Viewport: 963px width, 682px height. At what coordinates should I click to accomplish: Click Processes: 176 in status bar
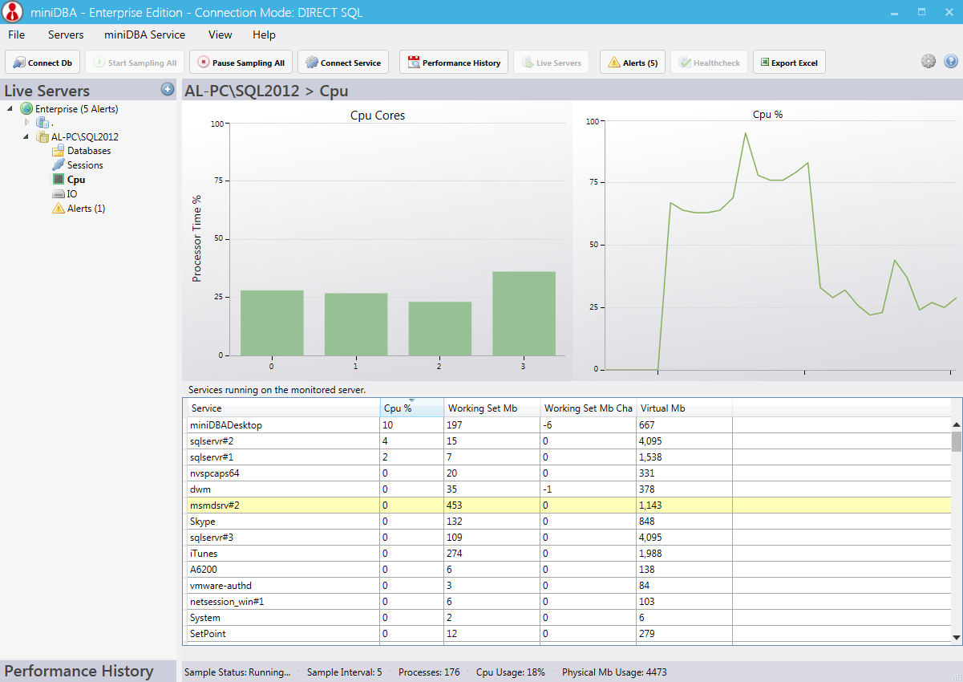point(429,672)
